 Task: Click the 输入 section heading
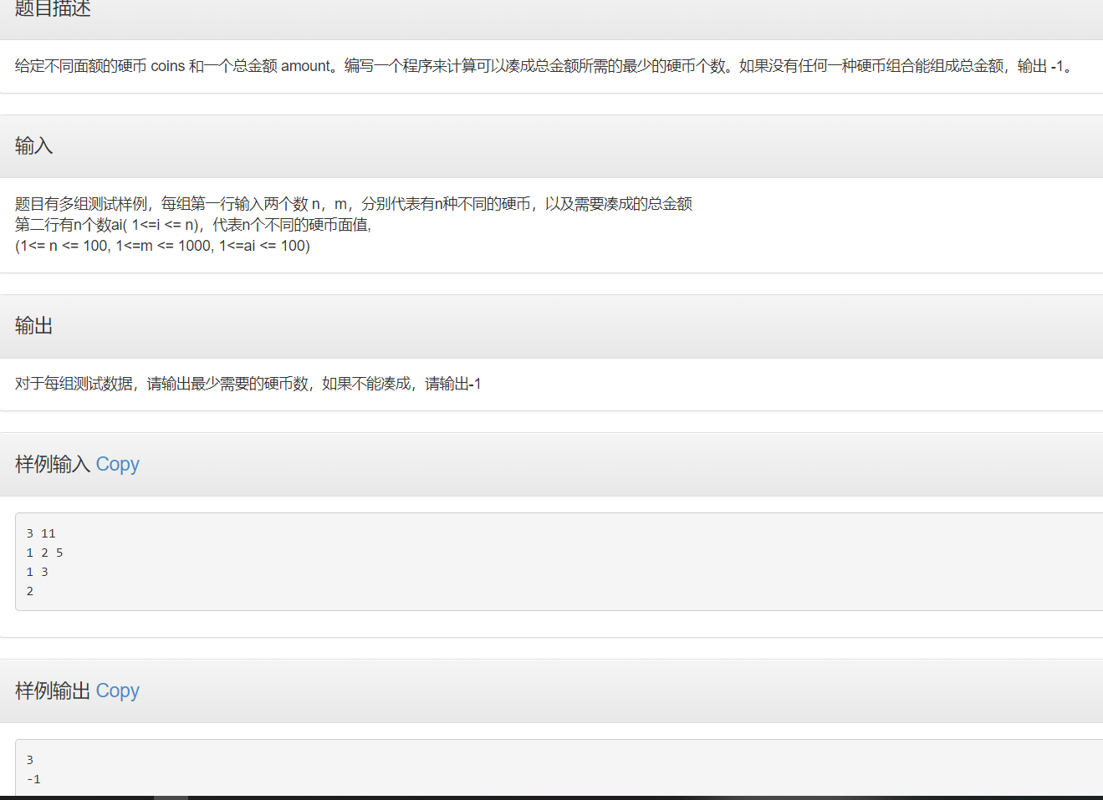tap(34, 145)
